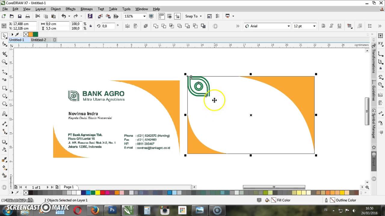
Task: Select the Pick tool in toolbox
Action: click(4, 36)
